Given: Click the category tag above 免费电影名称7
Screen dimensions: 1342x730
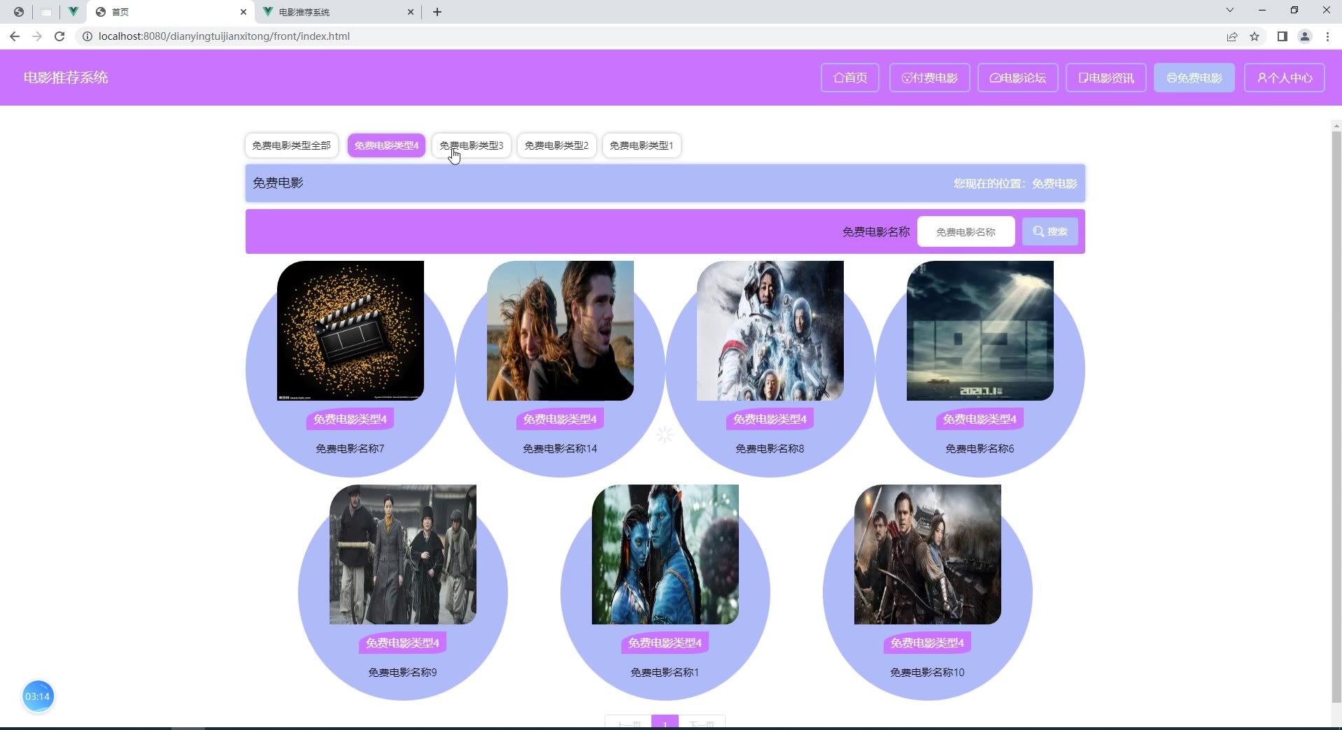Looking at the screenshot, I should click(x=350, y=419).
